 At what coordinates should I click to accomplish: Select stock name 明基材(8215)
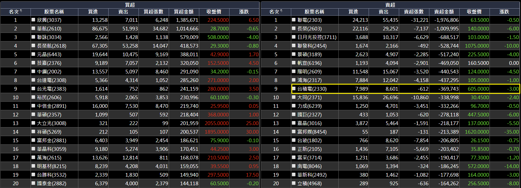coord(52,166)
